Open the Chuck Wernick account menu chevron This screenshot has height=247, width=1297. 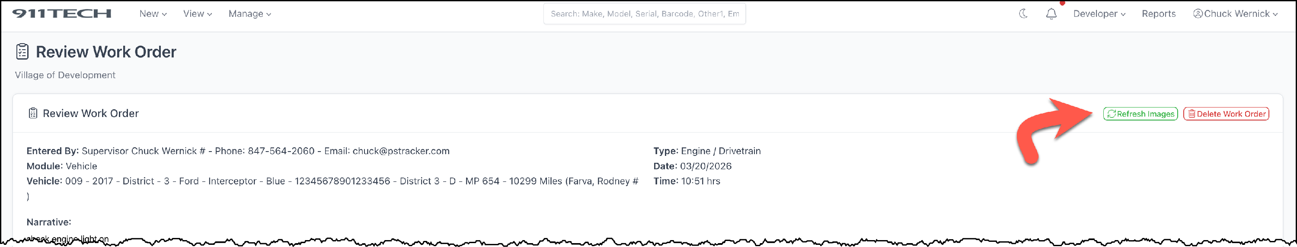(x=1275, y=14)
